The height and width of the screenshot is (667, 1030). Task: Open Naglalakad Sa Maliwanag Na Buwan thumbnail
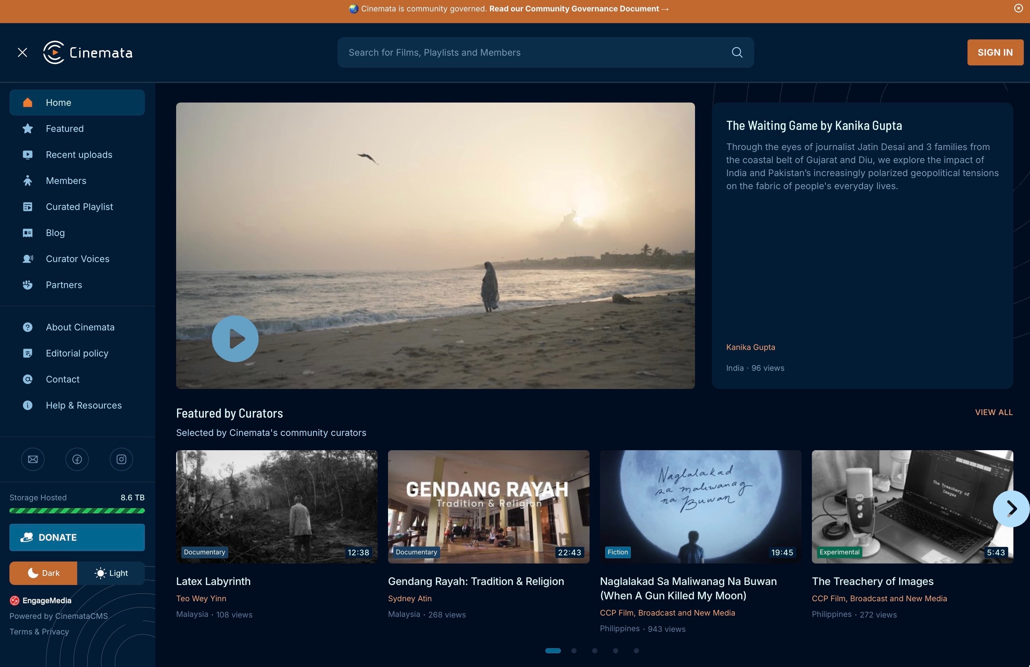pos(700,507)
